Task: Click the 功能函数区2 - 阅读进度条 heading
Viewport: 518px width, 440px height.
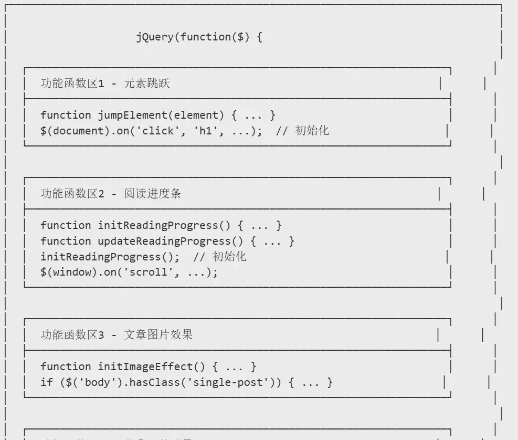Action: pyautogui.click(x=111, y=194)
